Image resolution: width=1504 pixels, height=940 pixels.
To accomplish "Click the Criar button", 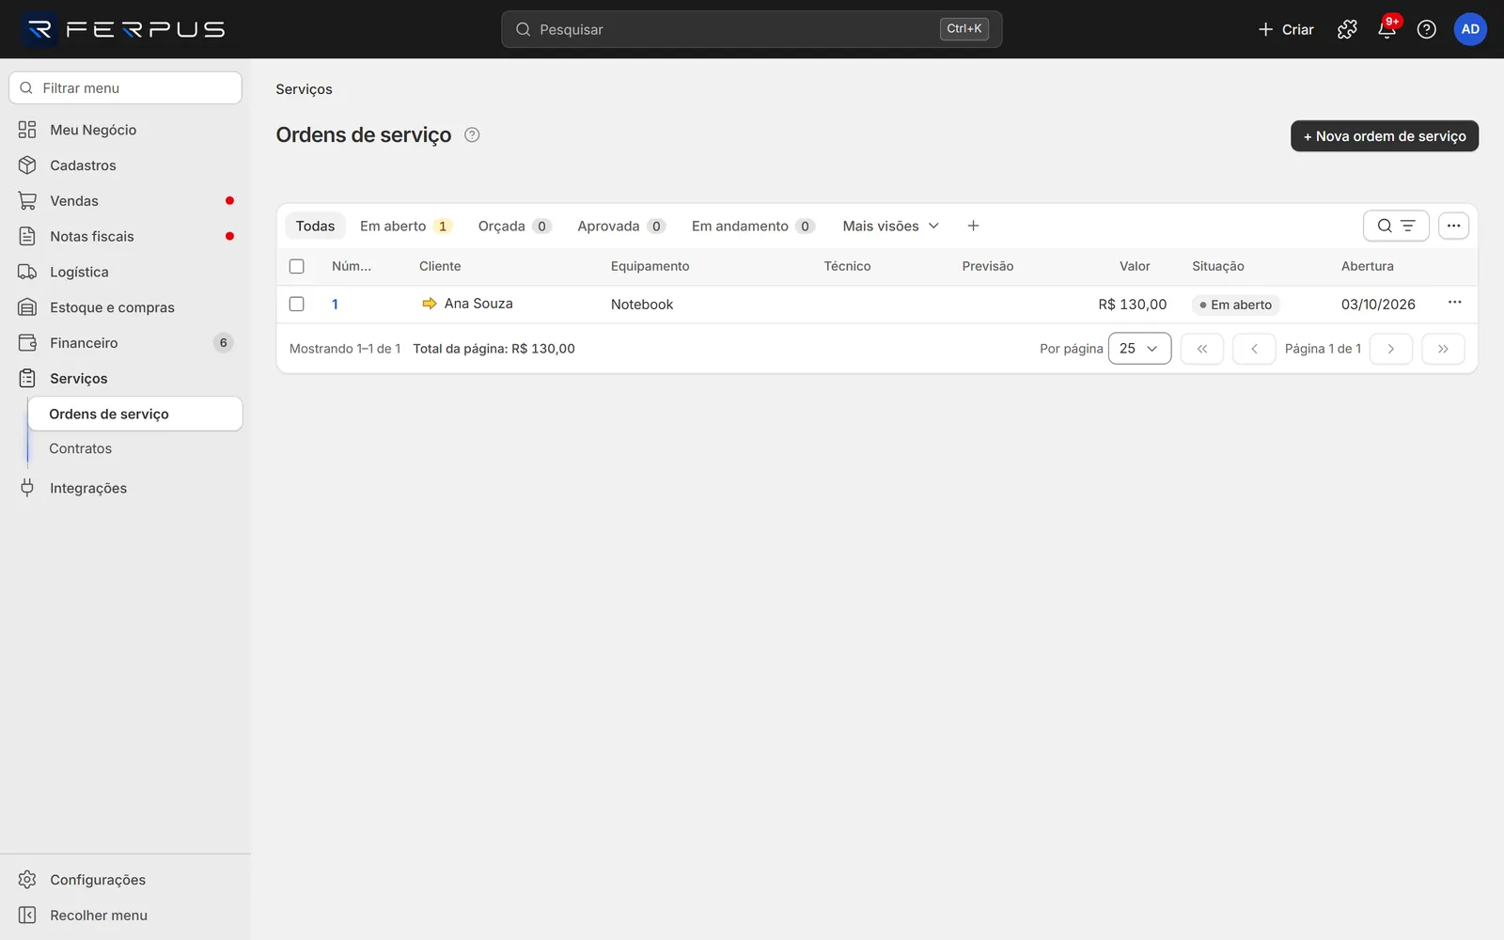I will [1285, 29].
